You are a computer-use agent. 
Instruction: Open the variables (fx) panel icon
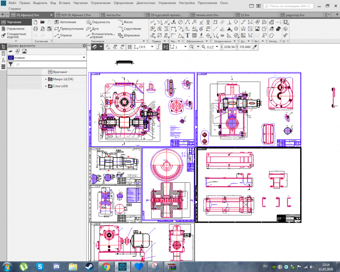pyautogui.click(x=3, y=60)
